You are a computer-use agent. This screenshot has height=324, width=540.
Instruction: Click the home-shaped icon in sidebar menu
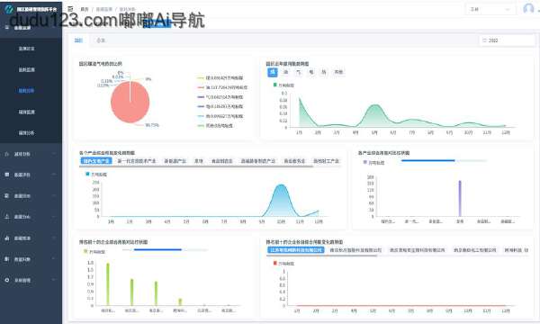(7, 154)
